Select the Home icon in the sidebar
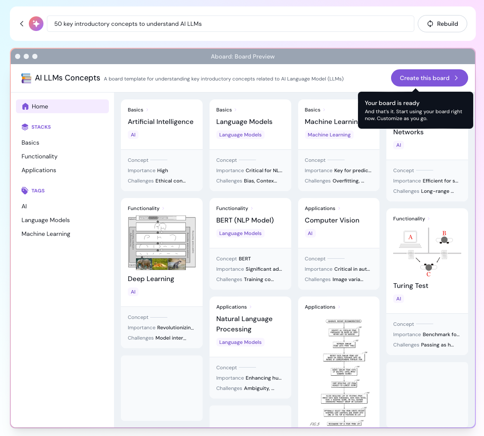484x436 pixels. (x=26, y=106)
